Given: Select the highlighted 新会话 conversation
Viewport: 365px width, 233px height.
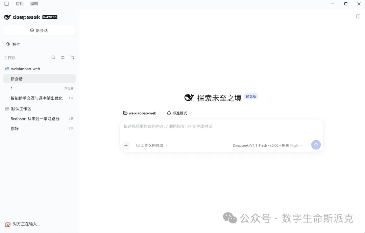Looking at the screenshot, I should click(x=39, y=79).
